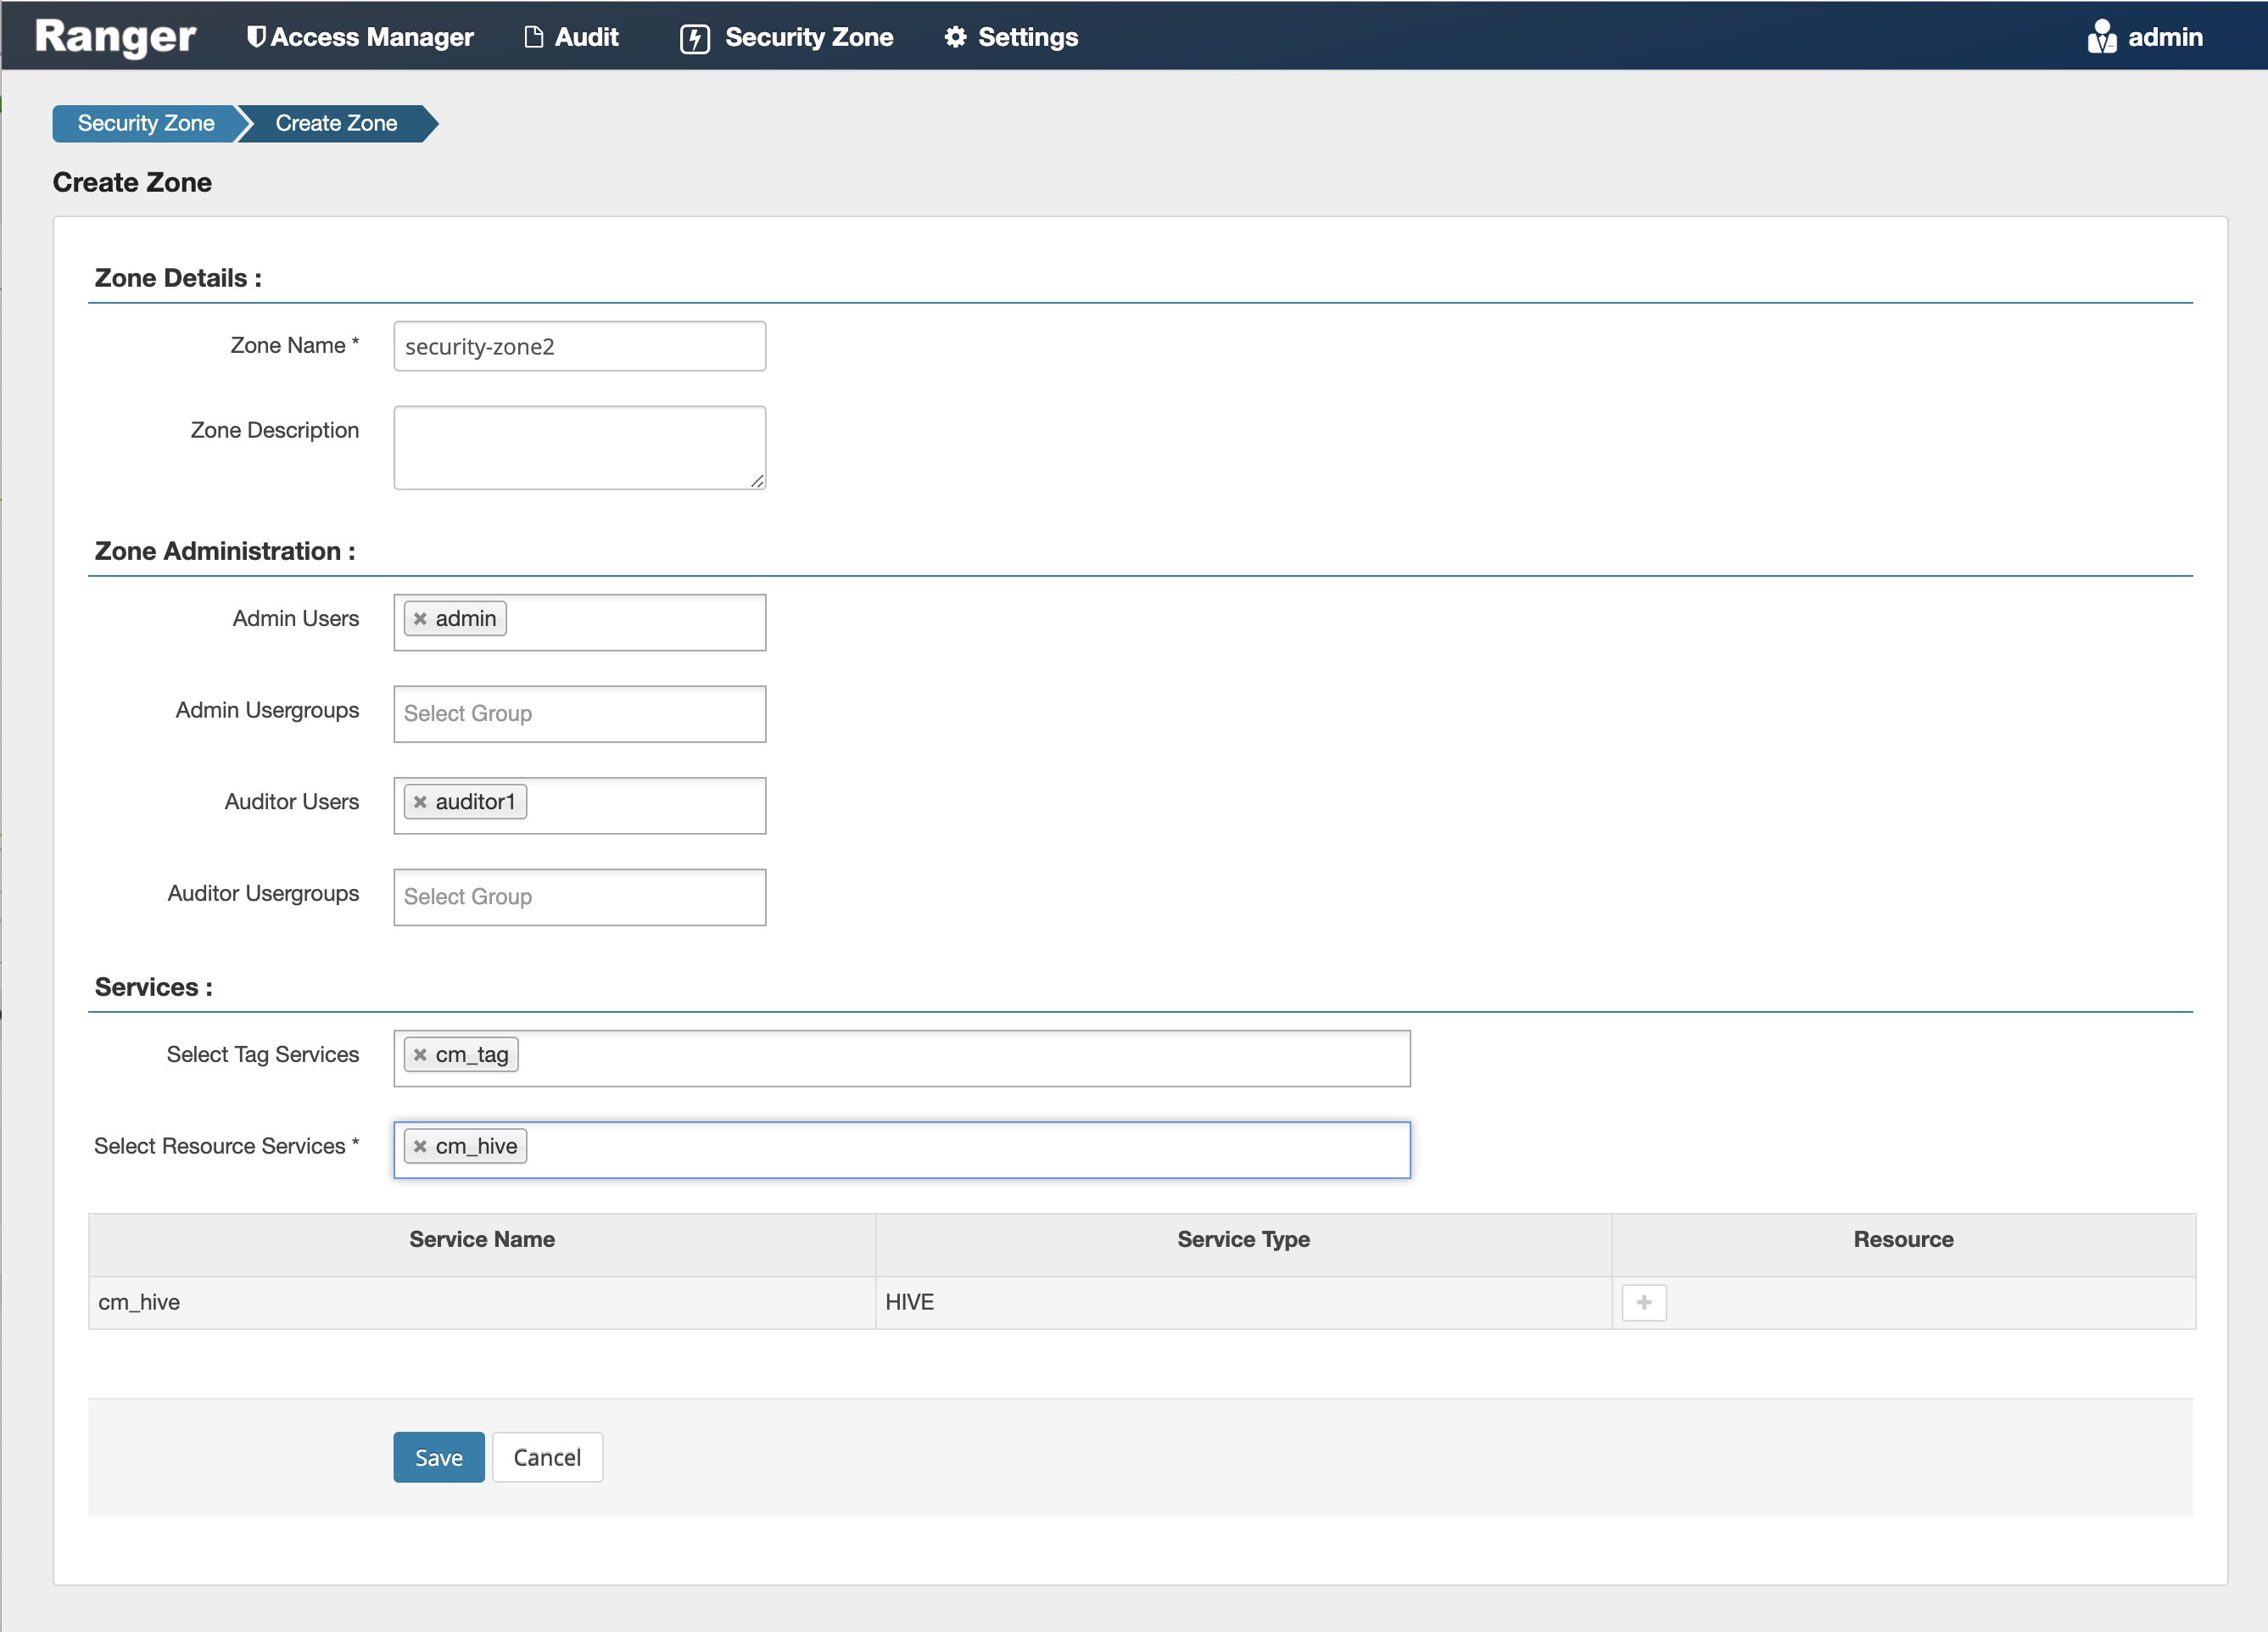Click the Zone Name input field
The height and width of the screenshot is (1632, 2268).
pos(579,346)
